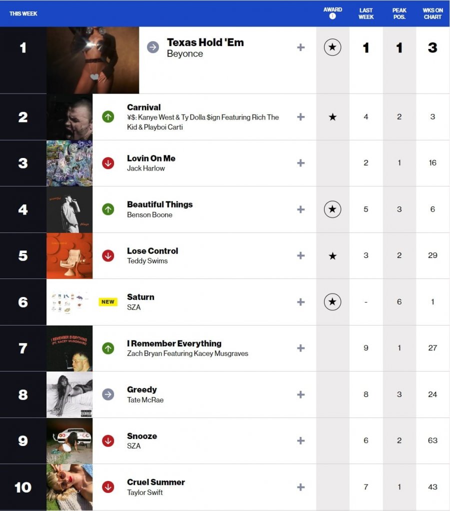Click the steady arrow icon beside Texas Hold 'Em
Viewport: 450px width, 511px height.
(153, 47)
